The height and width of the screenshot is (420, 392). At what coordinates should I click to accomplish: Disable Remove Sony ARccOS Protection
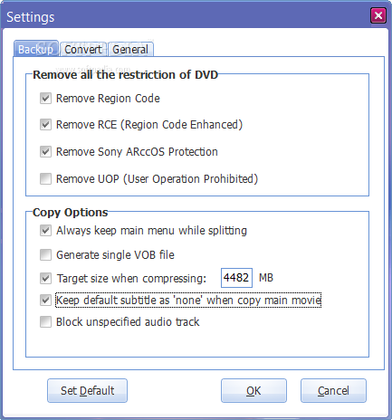[x=45, y=151]
